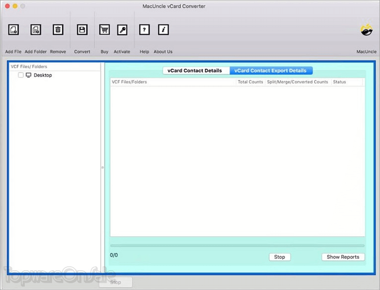Viewport: 380px width, 290px height.
Task: Click the Show Reports button
Action: click(x=343, y=257)
